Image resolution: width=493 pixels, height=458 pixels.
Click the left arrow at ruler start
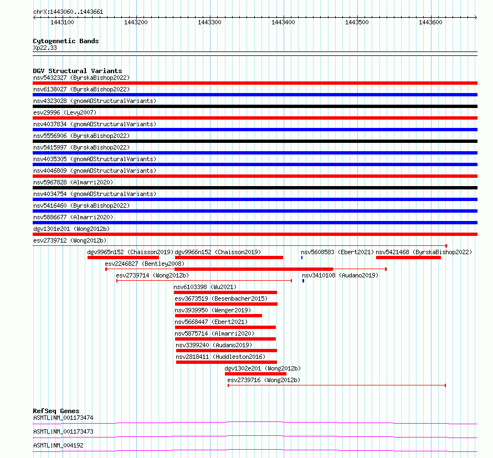point(34,18)
